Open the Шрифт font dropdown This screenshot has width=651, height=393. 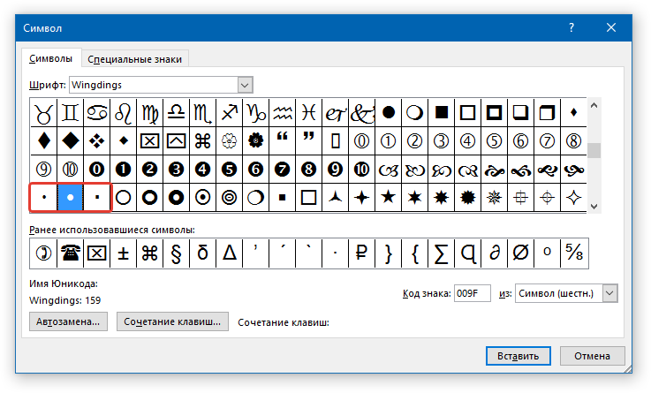click(x=245, y=85)
